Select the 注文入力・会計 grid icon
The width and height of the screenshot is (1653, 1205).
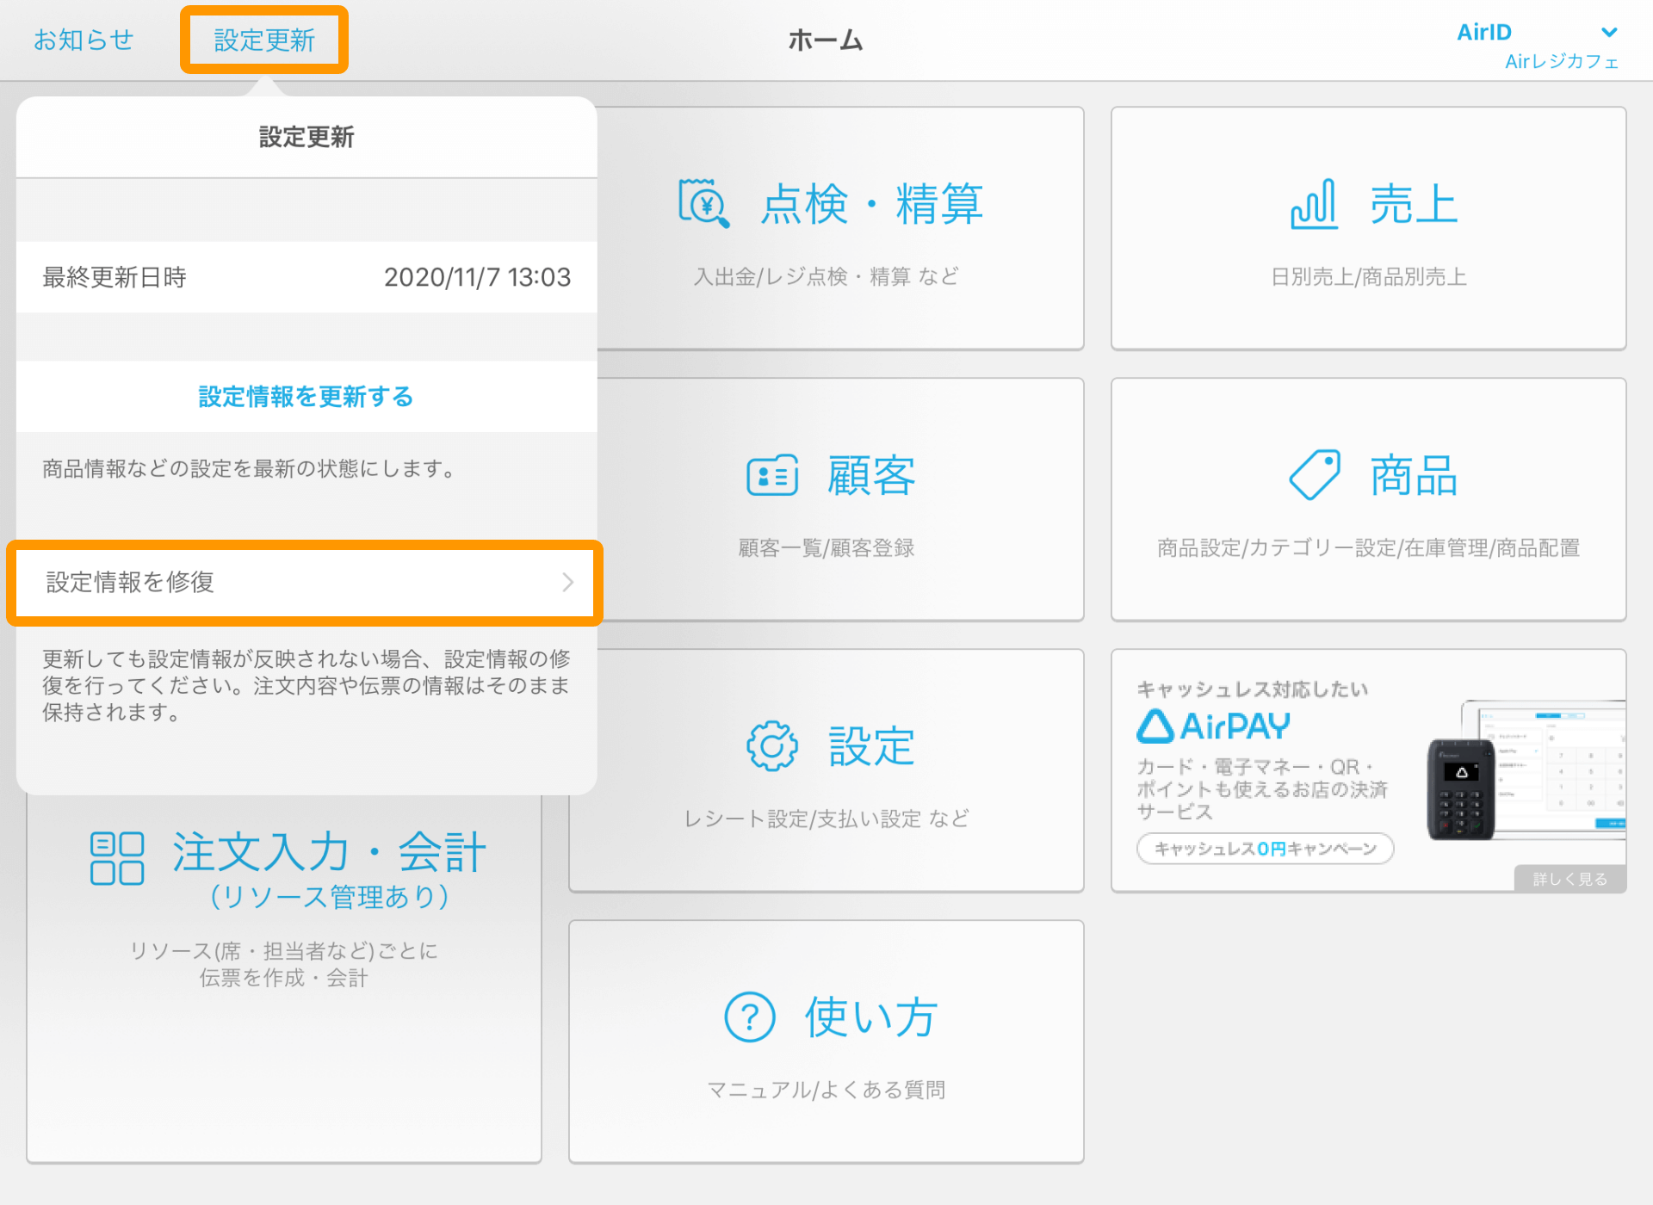coord(116,856)
